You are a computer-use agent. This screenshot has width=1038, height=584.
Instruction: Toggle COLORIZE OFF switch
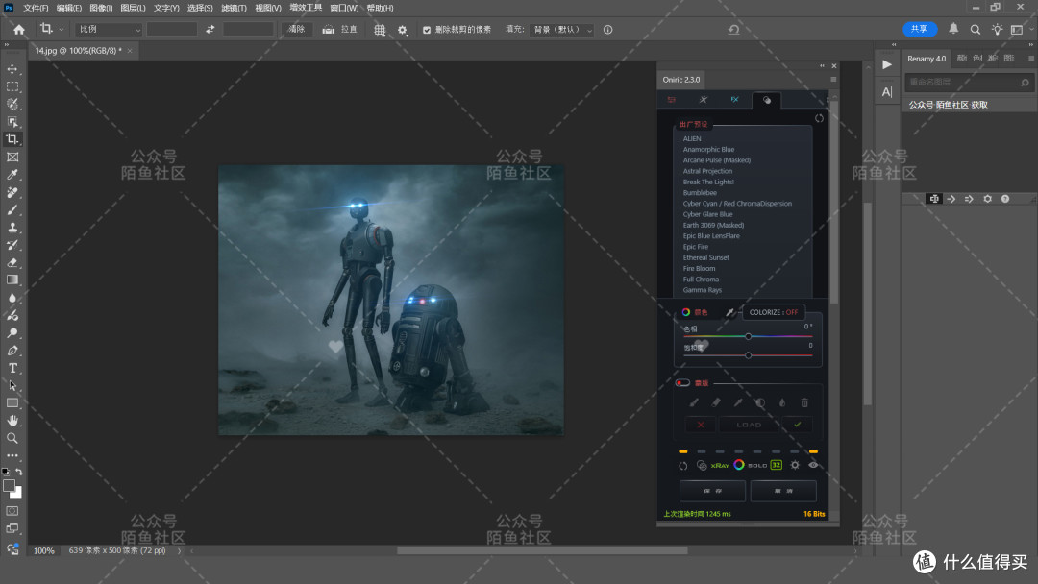click(773, 312)
